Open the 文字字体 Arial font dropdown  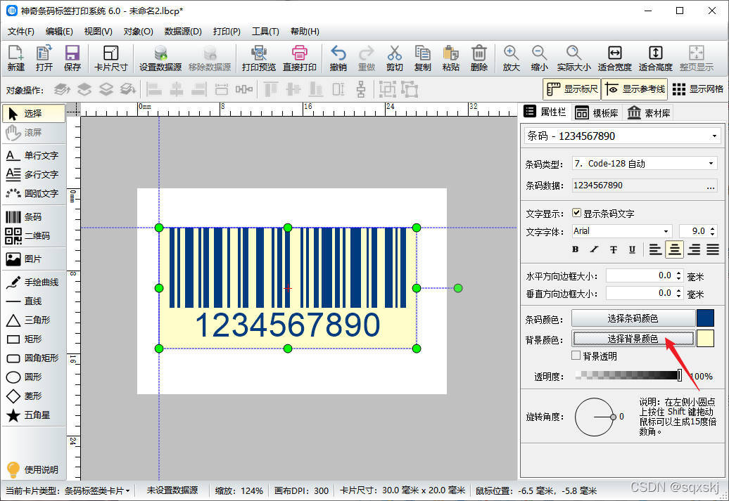(x=666, y=231)
